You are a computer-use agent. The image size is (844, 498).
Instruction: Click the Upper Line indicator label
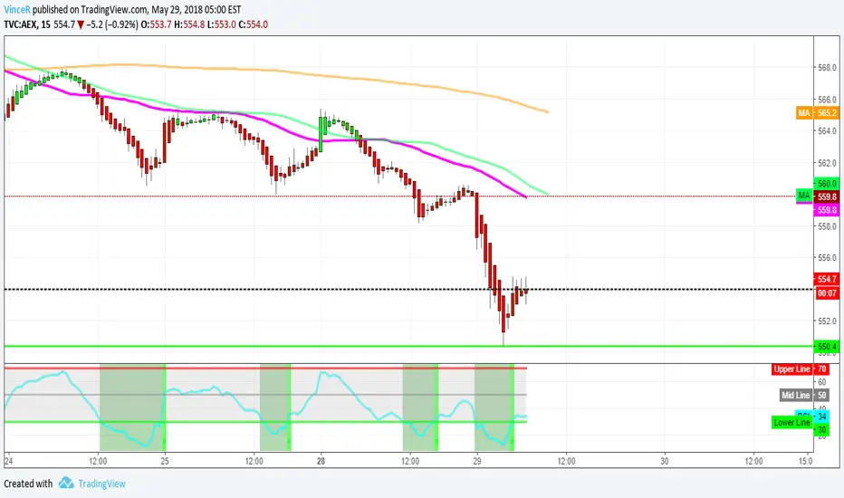click(x=791, y=369)
